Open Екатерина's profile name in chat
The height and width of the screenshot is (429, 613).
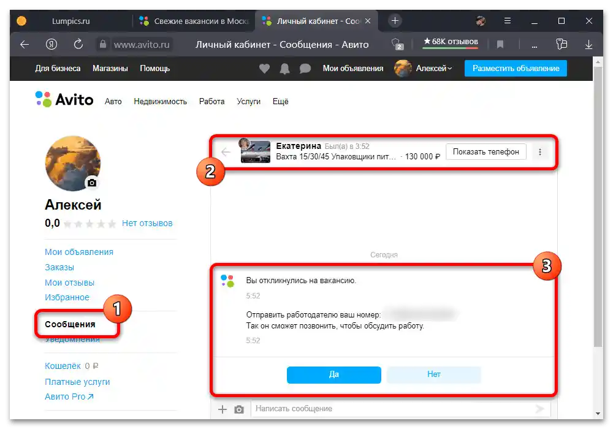point(299,146)
